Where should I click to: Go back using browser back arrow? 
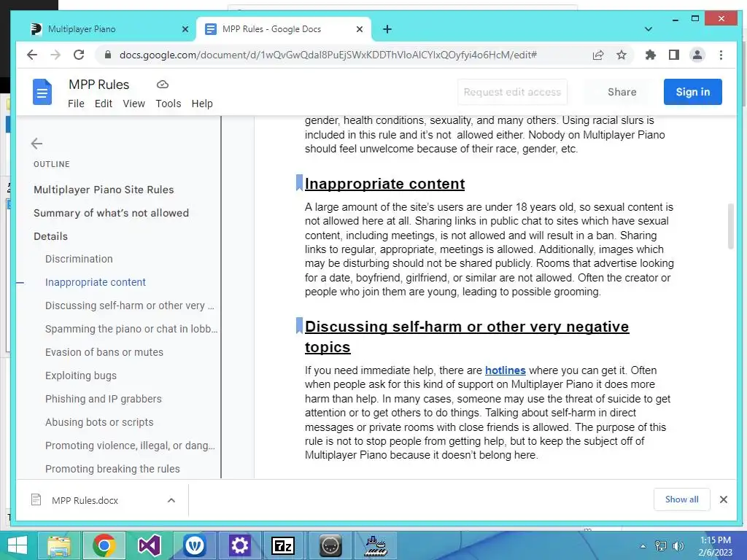[x=32, y=55]
